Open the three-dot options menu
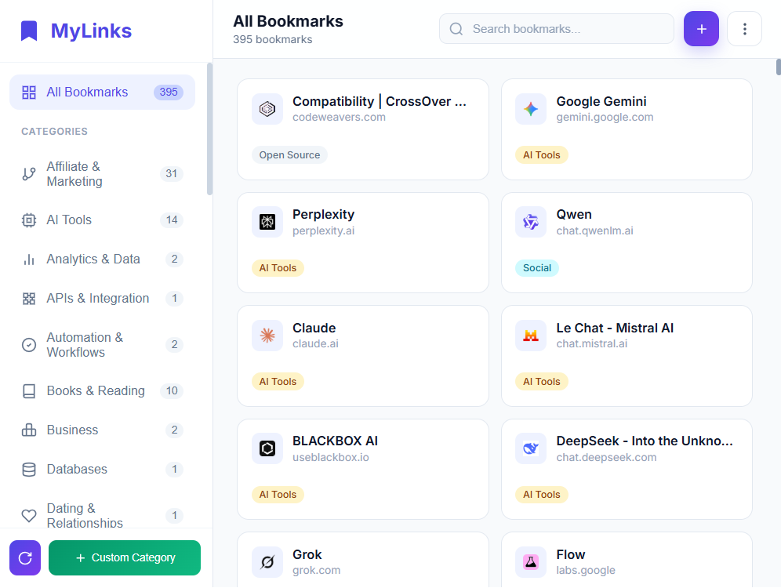 pos(743,28)
